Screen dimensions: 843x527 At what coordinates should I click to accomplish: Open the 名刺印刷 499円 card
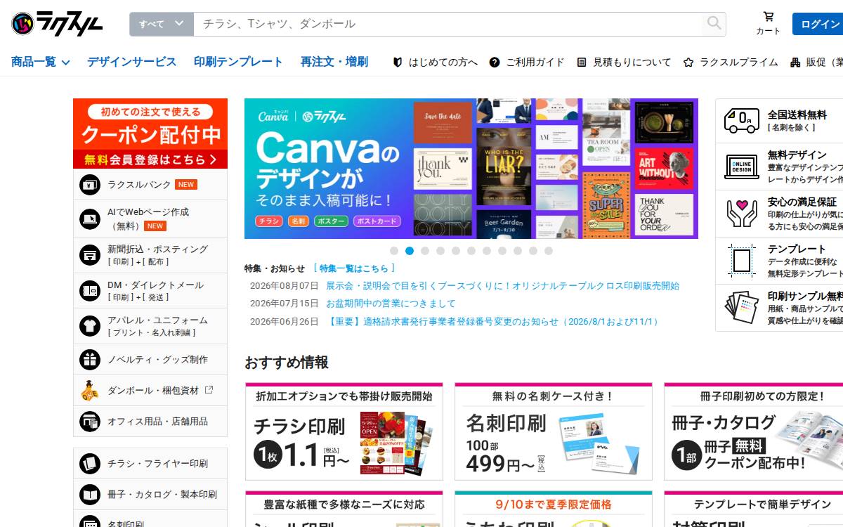click(x=554, y=431)
